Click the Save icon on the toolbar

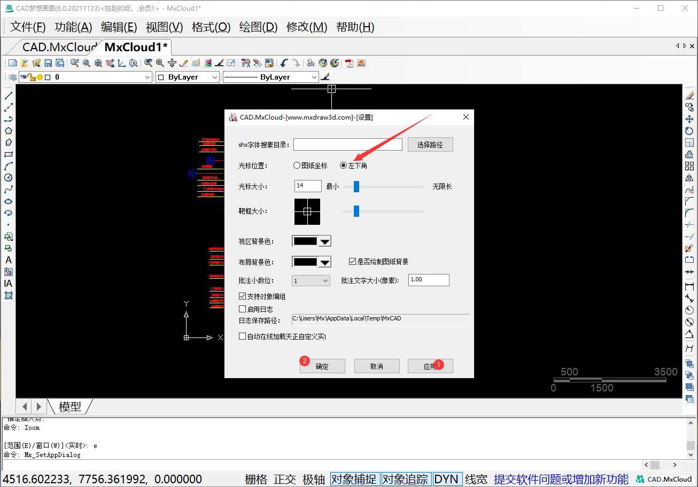pyautogui.click(x=48, y=63)
